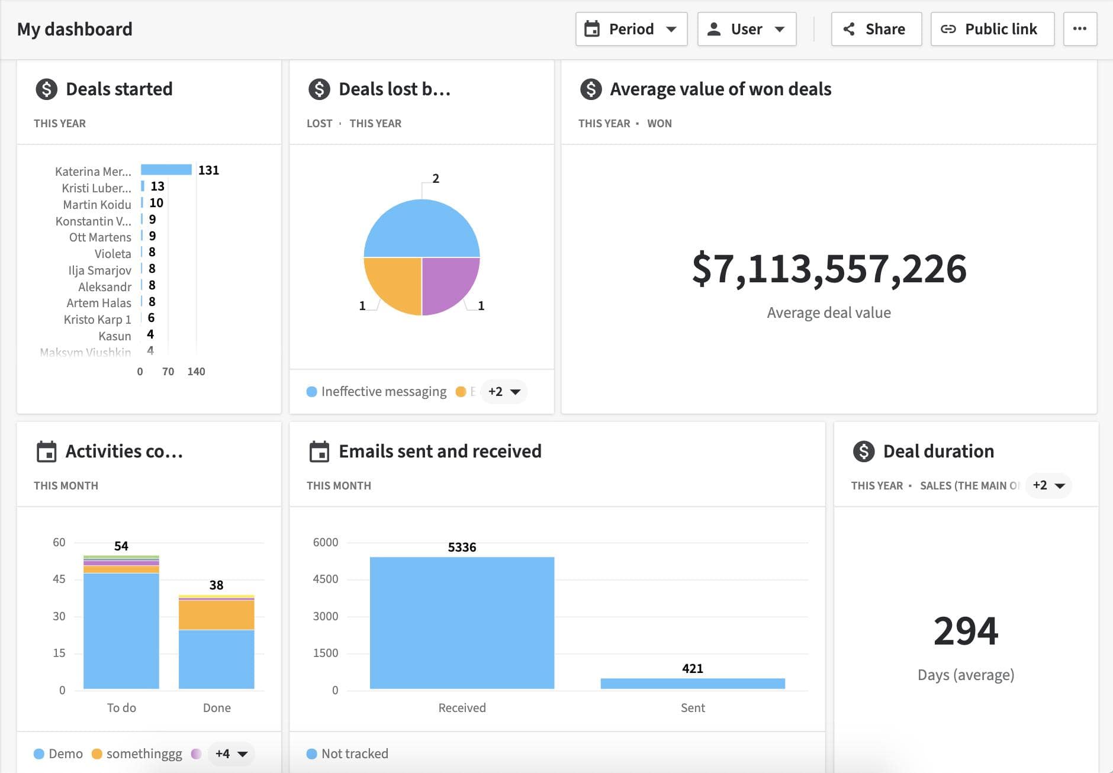Viewport: 1113px width, 773px height.
Task: Click the orange swatch next to somethinggg
Action: point(96,753)
